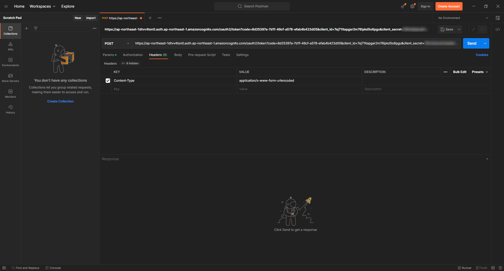
Task: Open Monitors sidebar panel
Action: click(10, 94)
